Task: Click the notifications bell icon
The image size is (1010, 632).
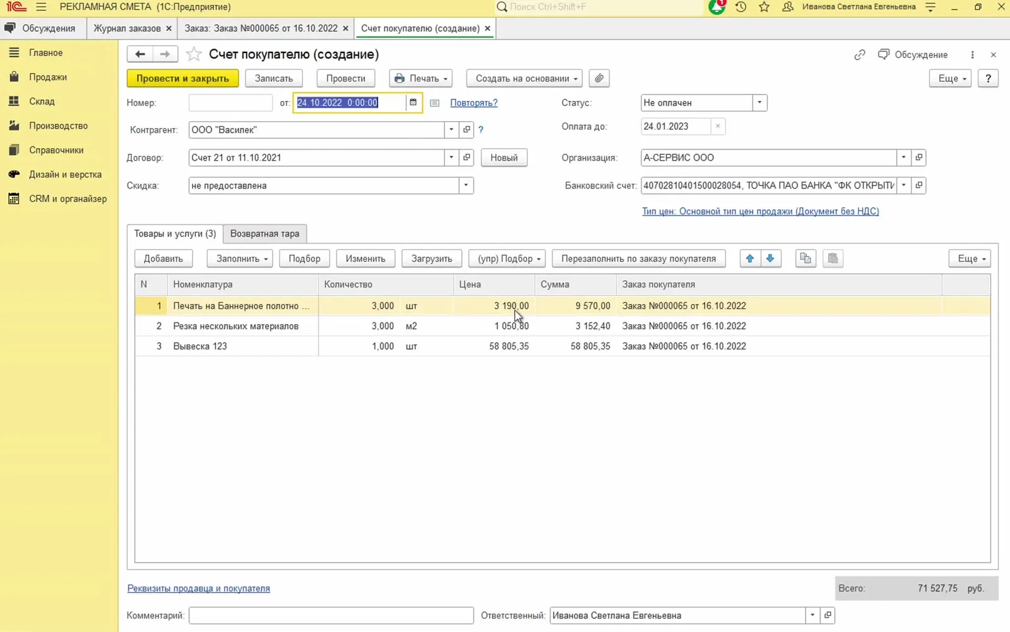Action: click(717, 7)
